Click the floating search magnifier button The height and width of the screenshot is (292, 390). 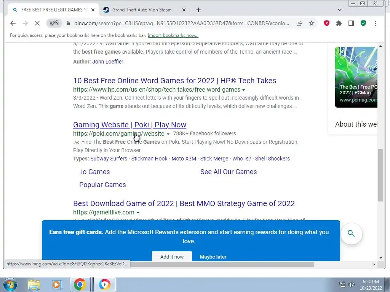[x=351, y=234]
